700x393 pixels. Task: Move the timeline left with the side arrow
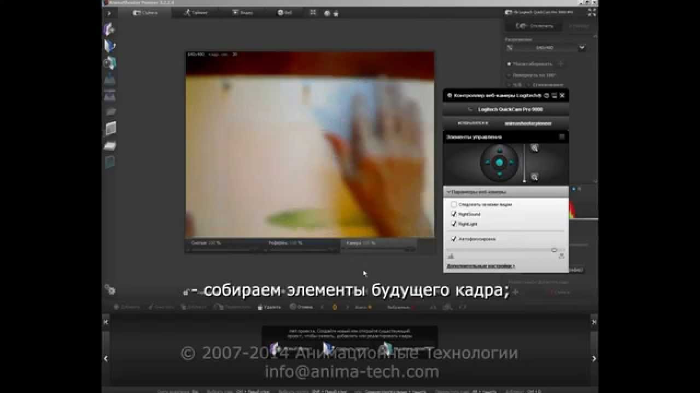point(106,359)
